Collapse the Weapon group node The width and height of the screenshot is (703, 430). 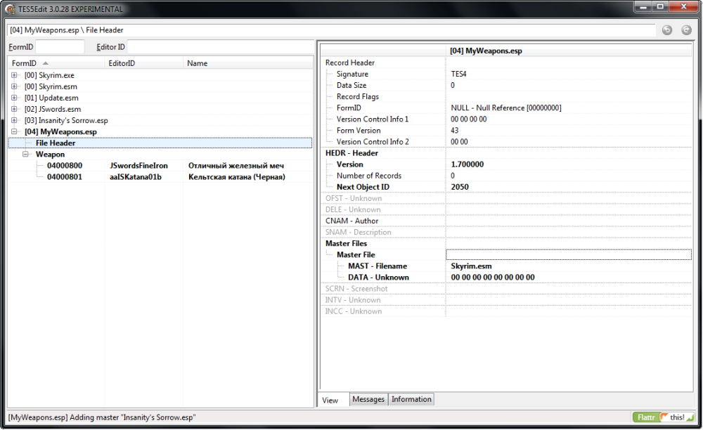click(x=25, y=154)
